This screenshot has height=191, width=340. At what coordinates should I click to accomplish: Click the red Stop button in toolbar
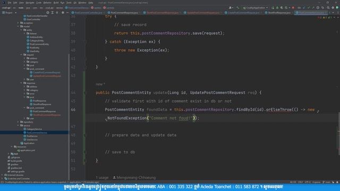293,8
